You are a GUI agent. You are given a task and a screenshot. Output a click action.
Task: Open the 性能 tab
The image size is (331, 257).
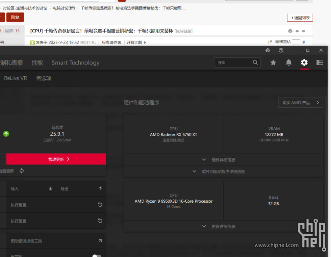click(37, 63)
